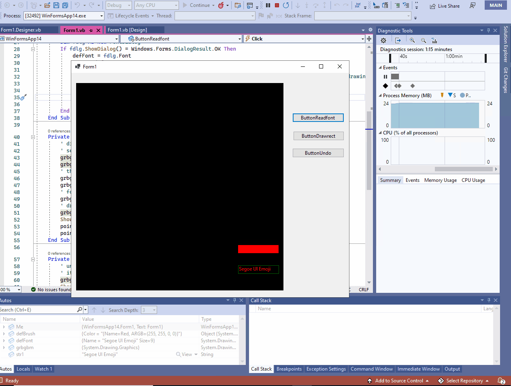Switch to the Breakpoints tab
The height and width of the screenshot is (386, 511).
(289, 369)
